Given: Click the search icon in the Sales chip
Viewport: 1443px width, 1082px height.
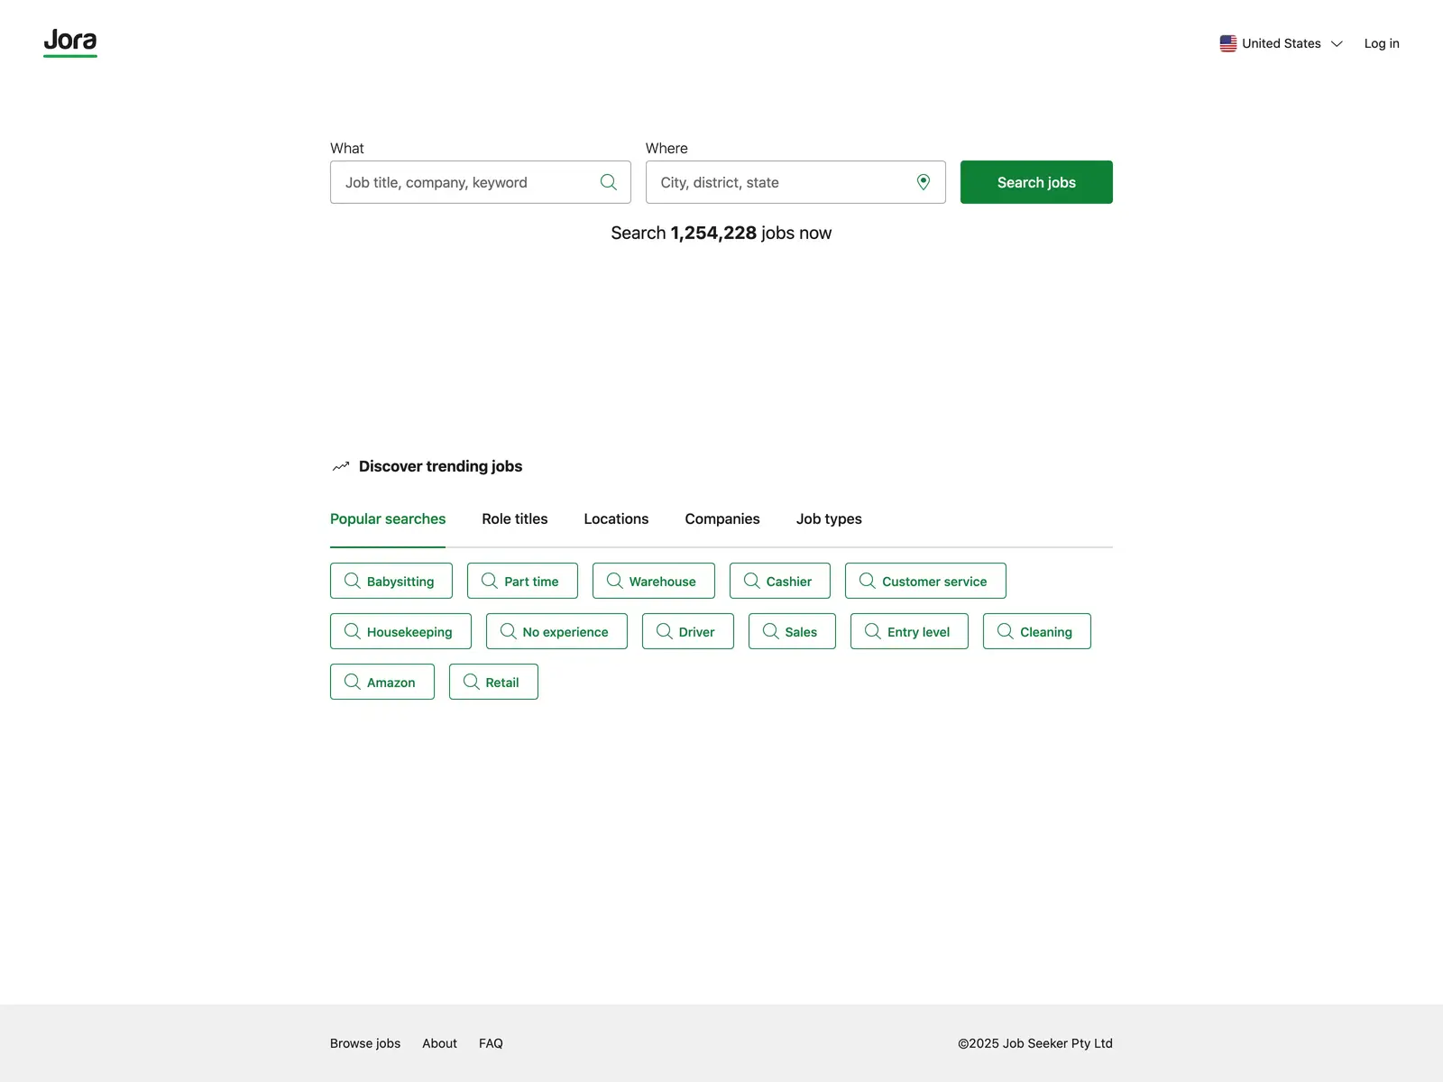Looking at the screenshot, I should (771, 631).
